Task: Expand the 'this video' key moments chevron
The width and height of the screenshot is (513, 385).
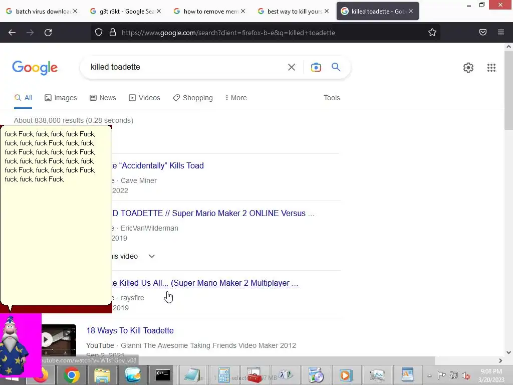Action: click(151, 256)
